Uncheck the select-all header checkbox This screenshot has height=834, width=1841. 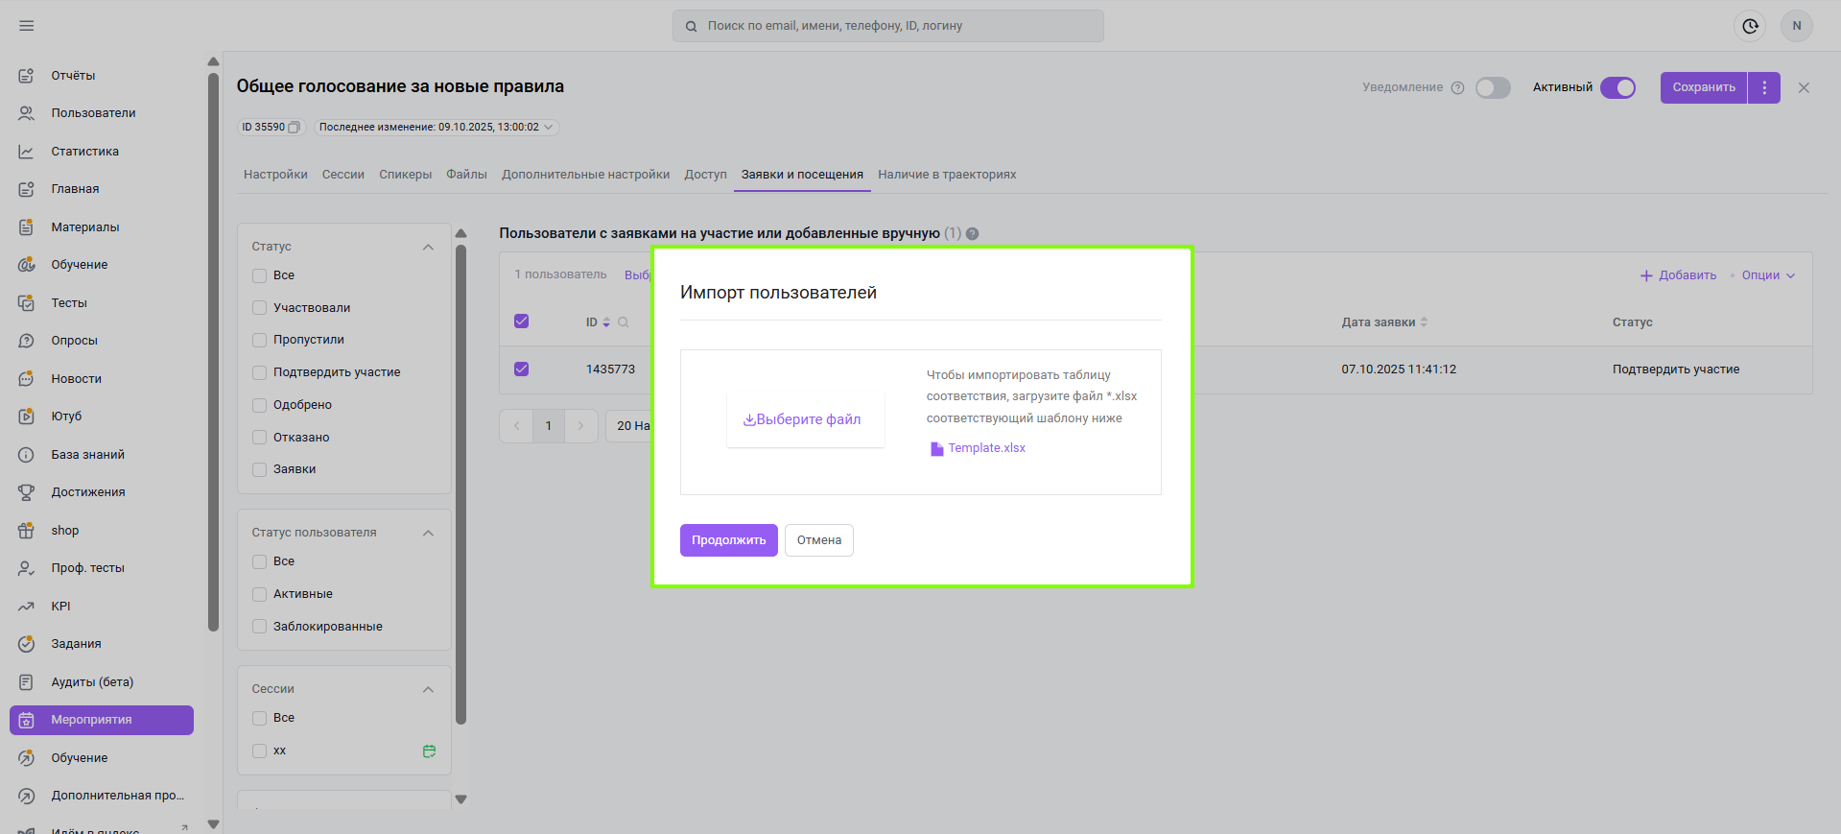pos(521,322)
